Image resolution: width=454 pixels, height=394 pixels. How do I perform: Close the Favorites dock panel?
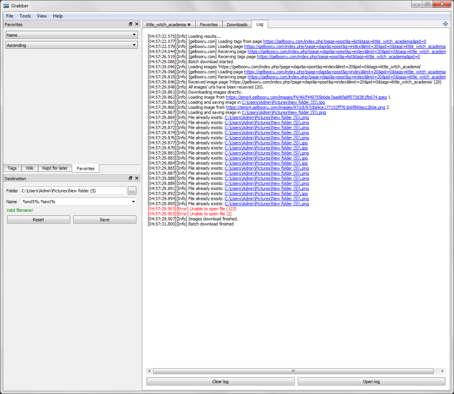137,24
